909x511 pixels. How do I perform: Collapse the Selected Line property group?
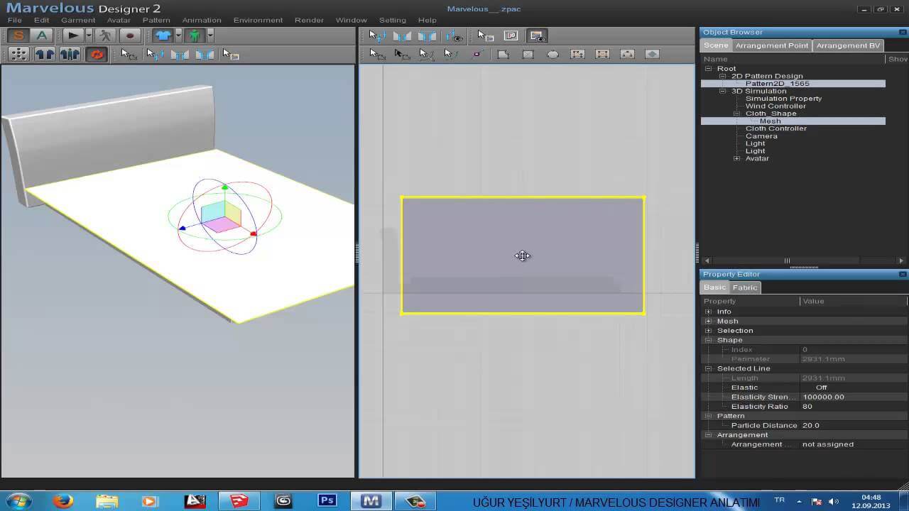pyautogui.click(x=708, y=368)
